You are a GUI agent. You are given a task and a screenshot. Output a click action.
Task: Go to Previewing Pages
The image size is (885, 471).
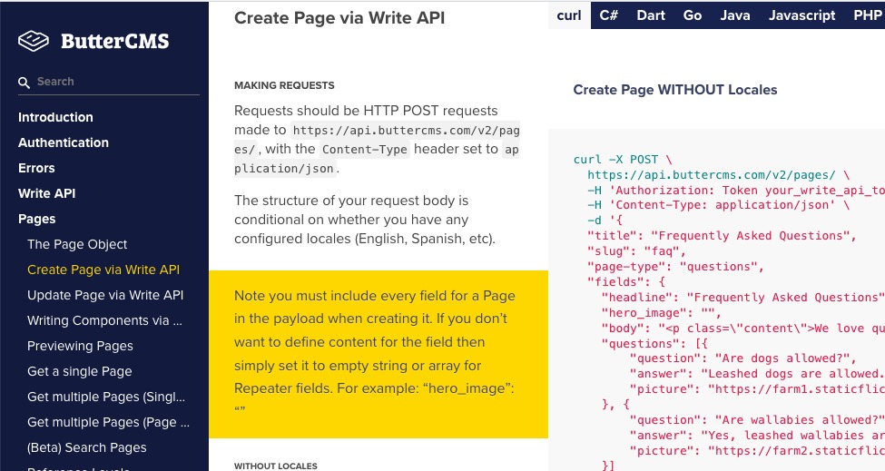[x=80, y=346]
